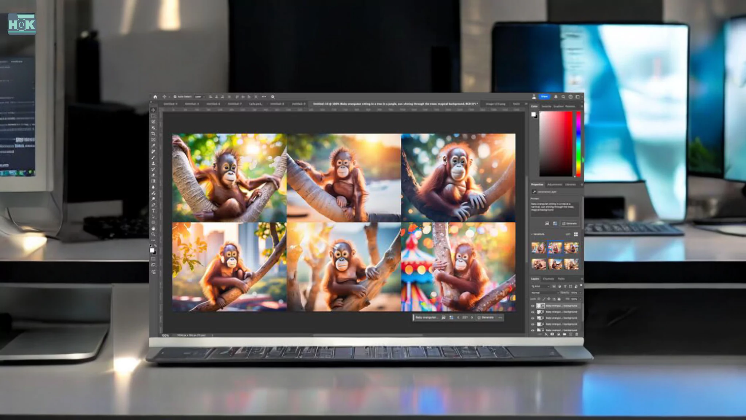Select the History Brush tool
The height and width of the screenshot is (420, 746).
click(153, 169)
